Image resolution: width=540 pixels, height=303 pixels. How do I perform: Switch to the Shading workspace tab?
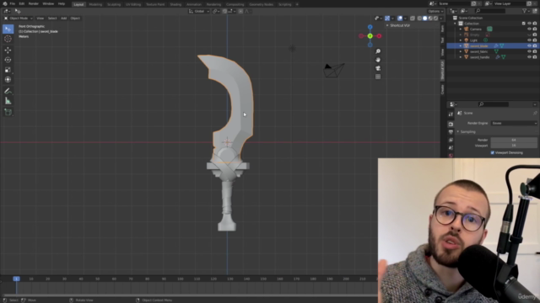(175, 4)
